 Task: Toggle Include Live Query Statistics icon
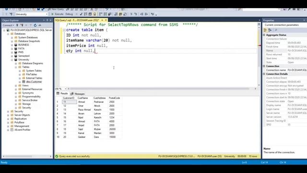click(x=106, y=14)
